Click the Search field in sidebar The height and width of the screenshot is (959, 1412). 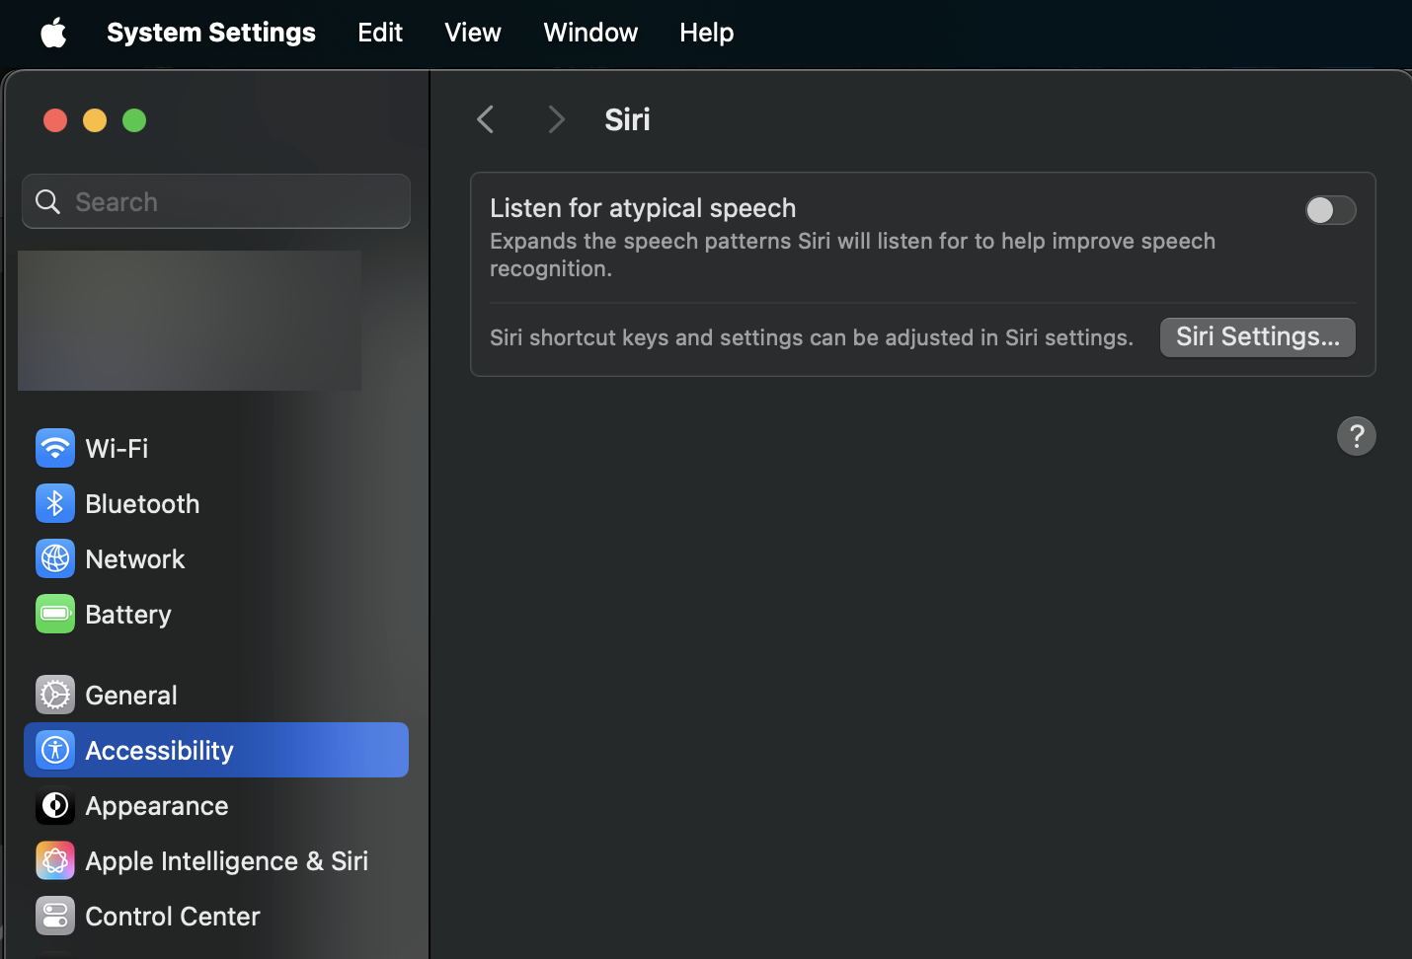(x=216, y=201)
